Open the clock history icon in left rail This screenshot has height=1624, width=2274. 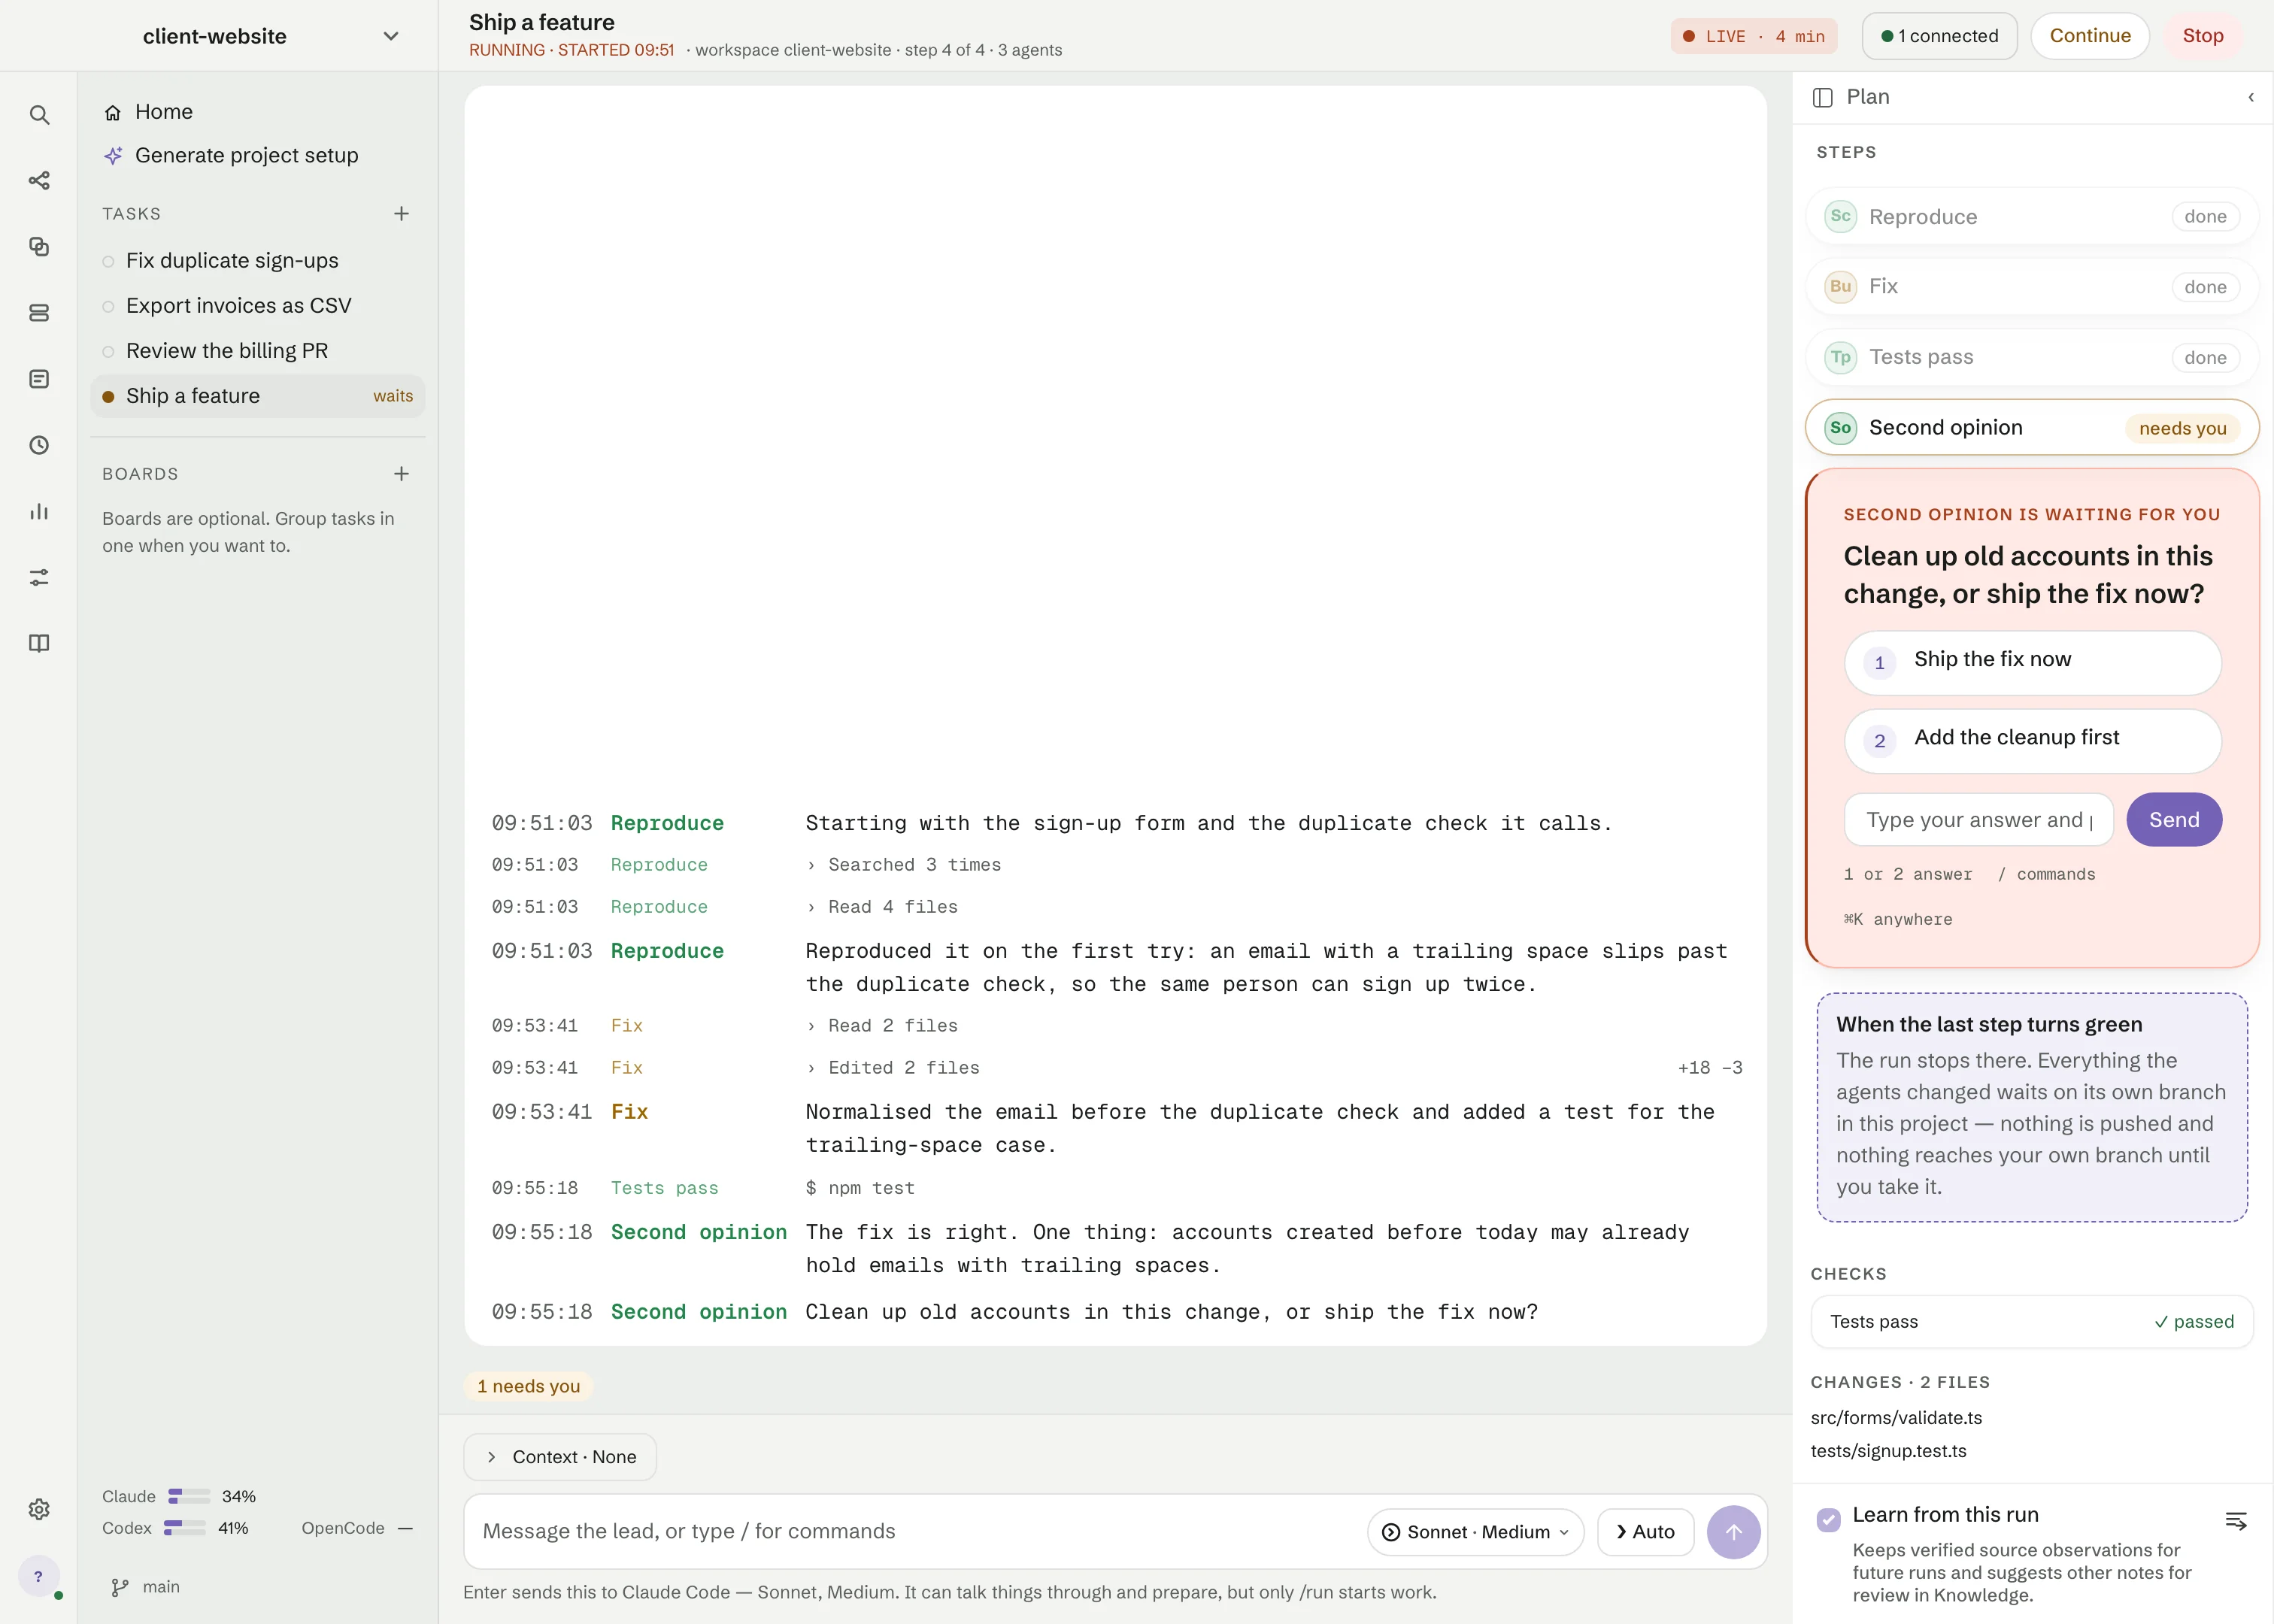(x=39, y=445)
